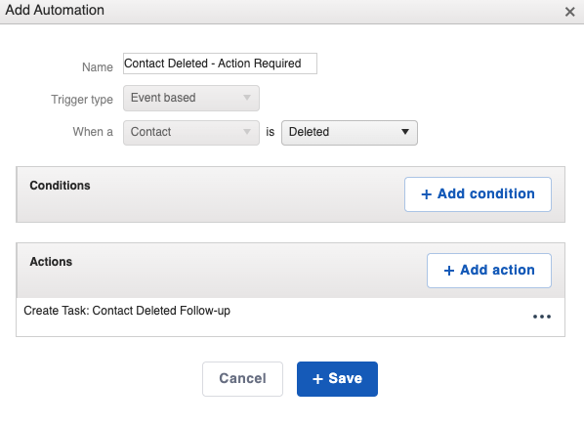584x426 pixels.
Task: Click the plus icon beside Add condition
Action: pyautogui.click(x=427, y=194)
